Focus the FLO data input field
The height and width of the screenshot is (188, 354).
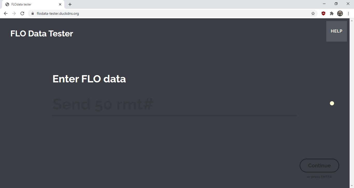click(175, 104)
